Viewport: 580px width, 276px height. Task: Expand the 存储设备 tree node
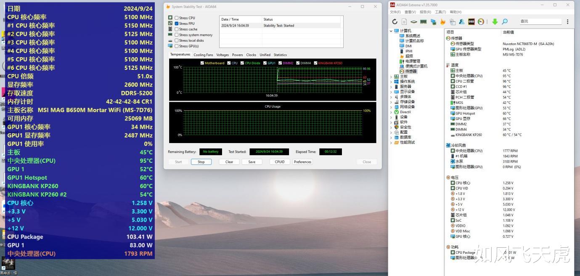pos(391,102)
